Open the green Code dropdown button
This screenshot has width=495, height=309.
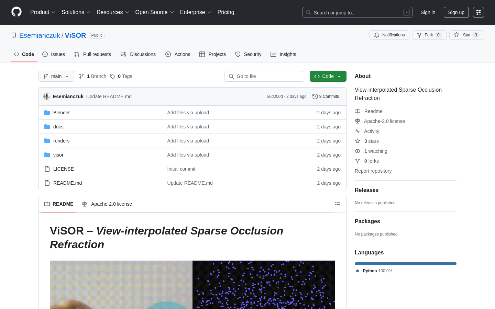[x=328, y=76]
